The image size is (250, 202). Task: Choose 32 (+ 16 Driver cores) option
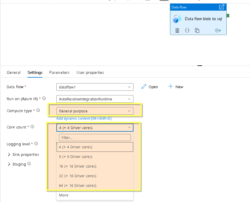95,176
